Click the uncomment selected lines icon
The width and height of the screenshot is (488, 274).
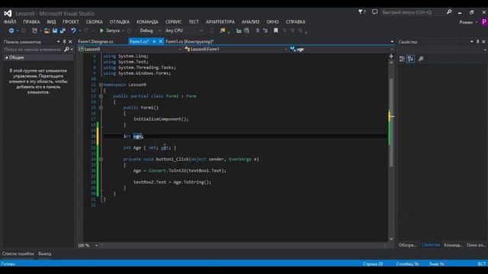265,30
